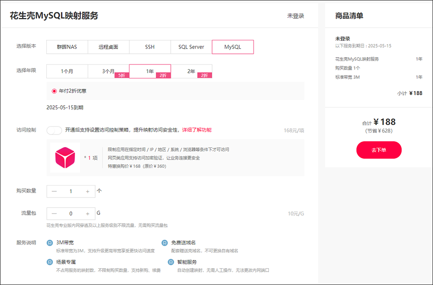Choose the SQL Server version option
The width and height of the screenshot is (433, 285).
pyautogui.click(x=191, y=47)
